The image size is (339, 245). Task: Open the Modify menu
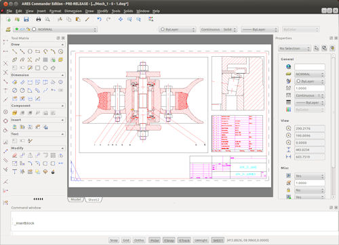[102, 11]
